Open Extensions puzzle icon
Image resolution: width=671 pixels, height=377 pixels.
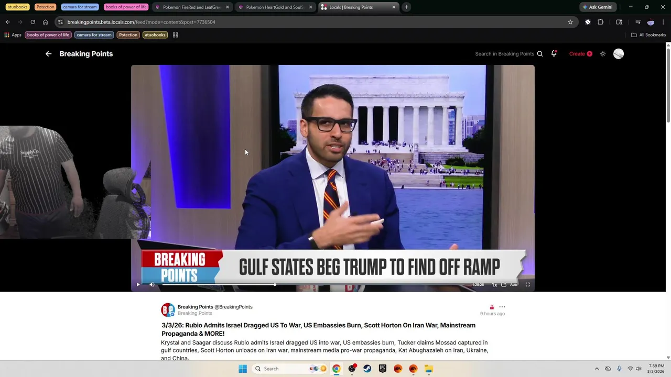point(601,22)
